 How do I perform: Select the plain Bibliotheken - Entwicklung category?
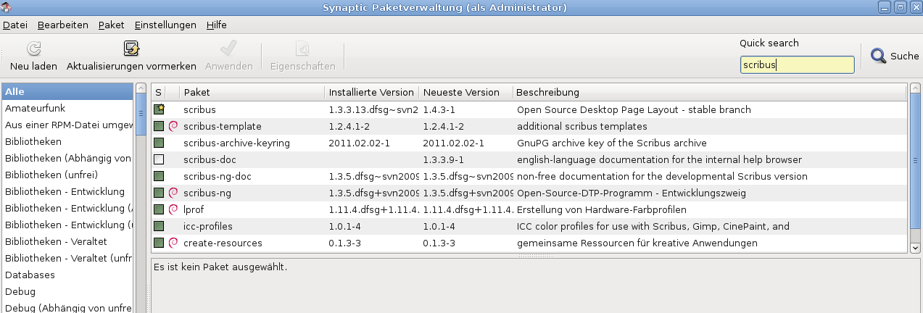[67, 191]
